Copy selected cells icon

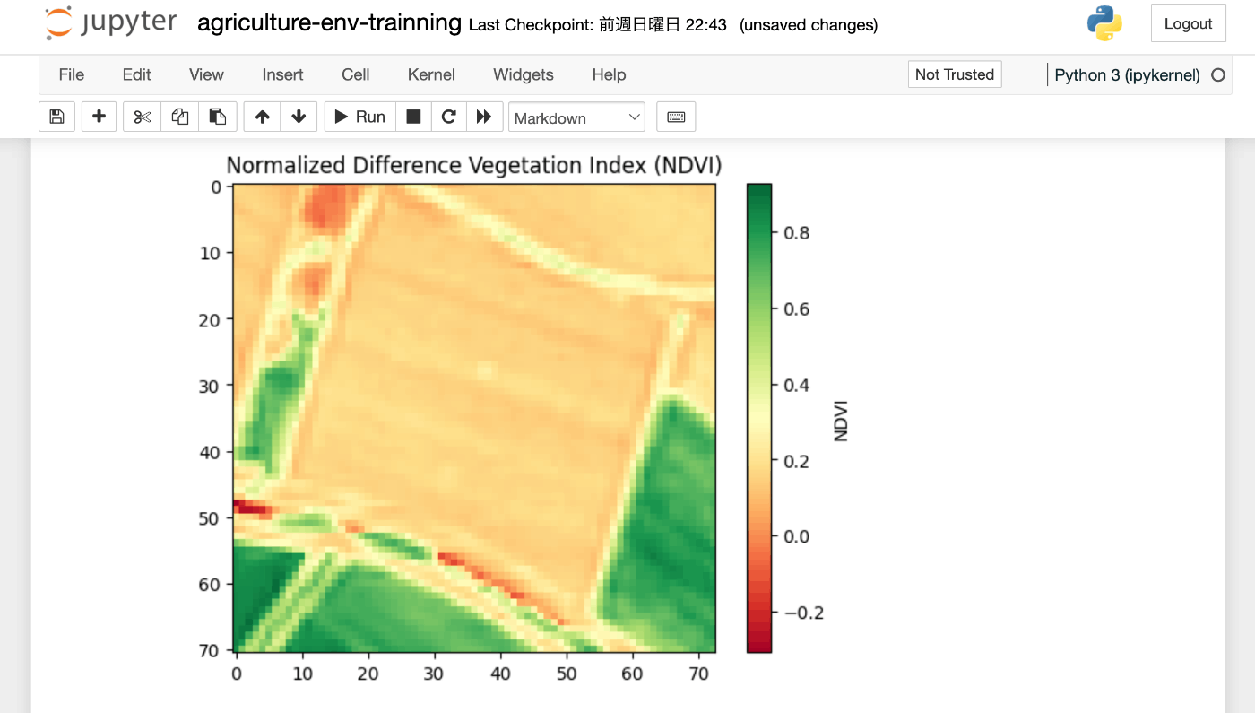coord(180,117)
